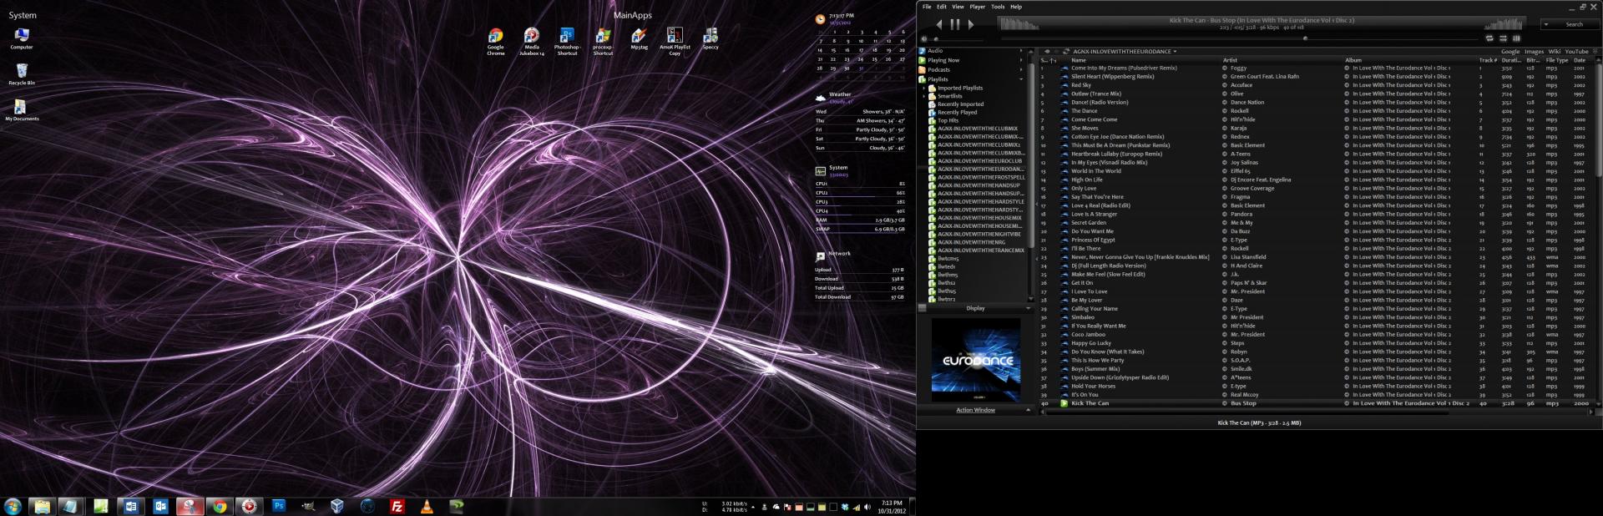Click the volume speaker icon
This screenshot has width=1603, height=516.
924,39
